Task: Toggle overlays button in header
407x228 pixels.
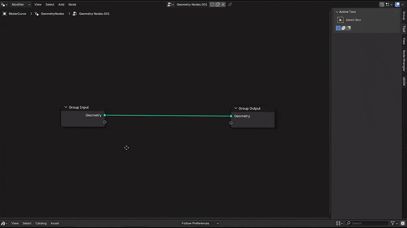Action: [397, 5]
